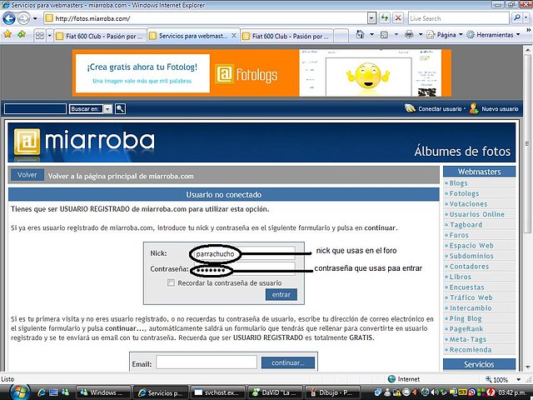Click the RSS feeds icon
The width and height of the screenshot is (533, 400).
point(384,35)
